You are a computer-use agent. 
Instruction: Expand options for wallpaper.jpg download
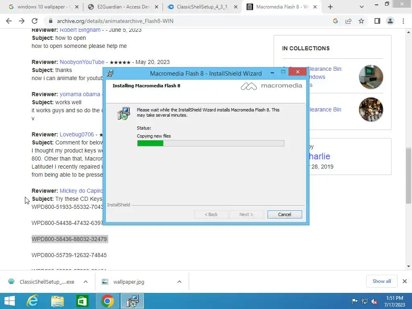point(179,282)
